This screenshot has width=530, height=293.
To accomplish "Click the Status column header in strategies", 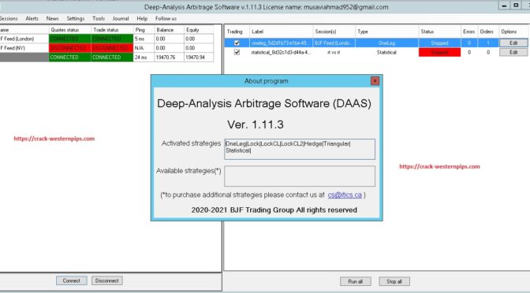I will [439, 32].
